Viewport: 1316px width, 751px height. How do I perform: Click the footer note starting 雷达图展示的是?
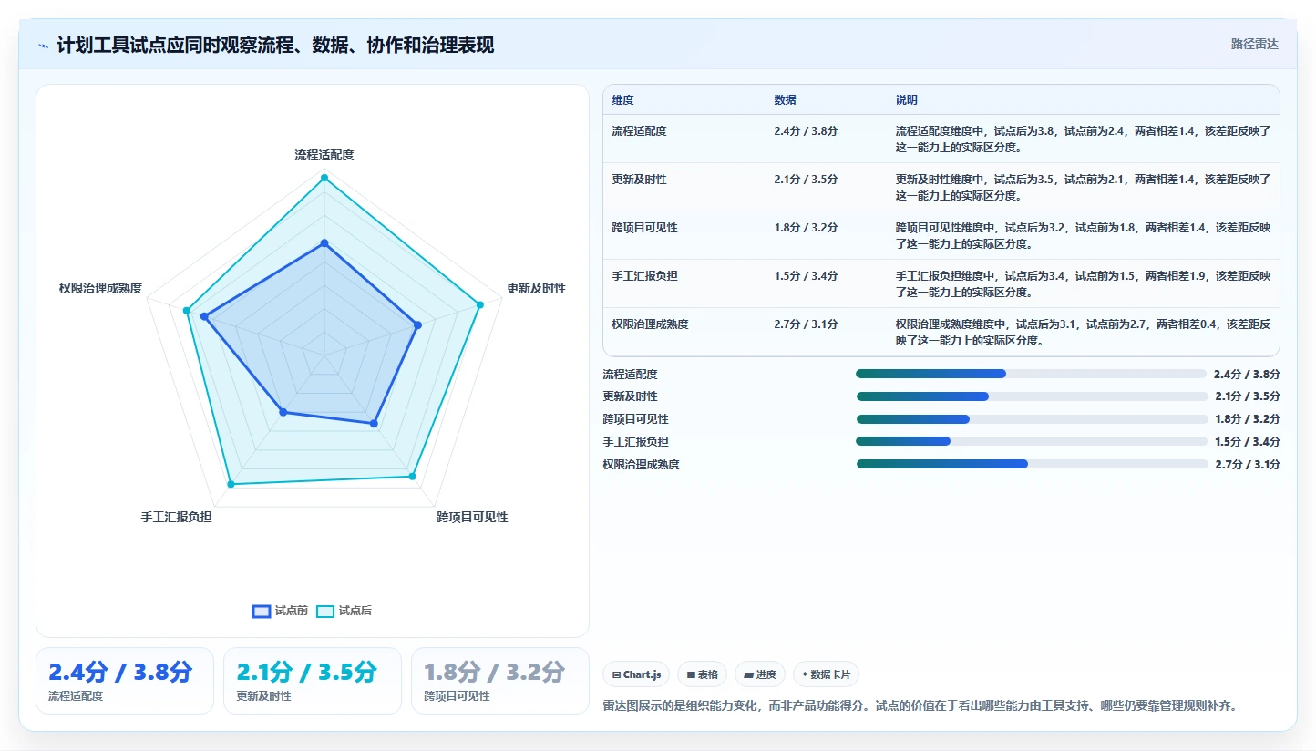[920, 705]
